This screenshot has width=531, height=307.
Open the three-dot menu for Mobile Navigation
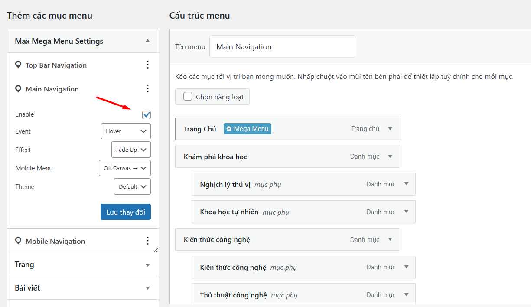pos(148,241)
